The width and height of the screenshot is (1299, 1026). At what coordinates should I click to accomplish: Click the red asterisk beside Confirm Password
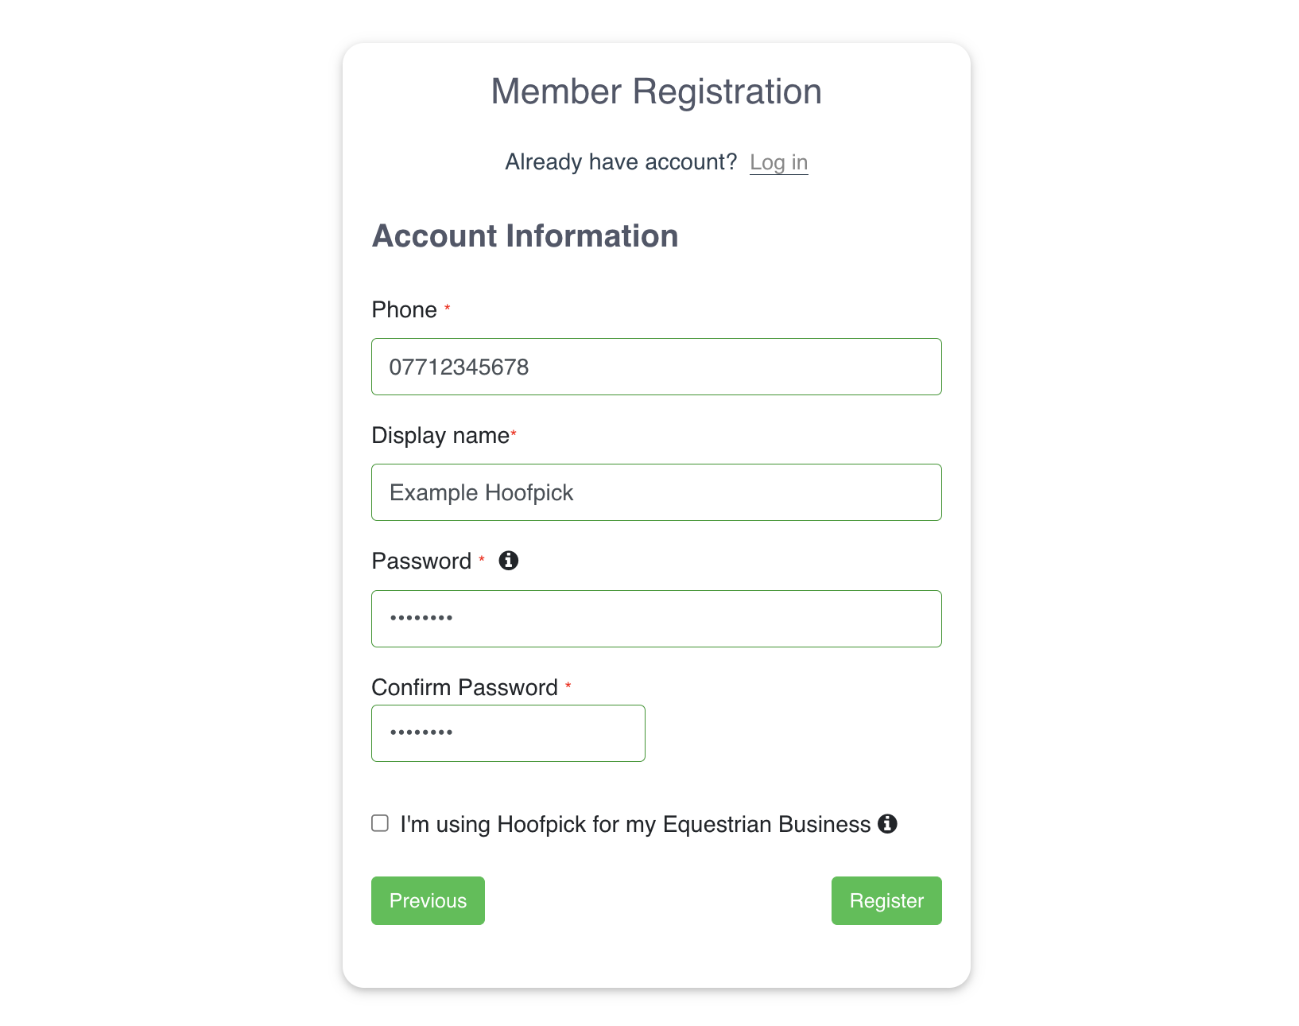[x=568, y=685]
